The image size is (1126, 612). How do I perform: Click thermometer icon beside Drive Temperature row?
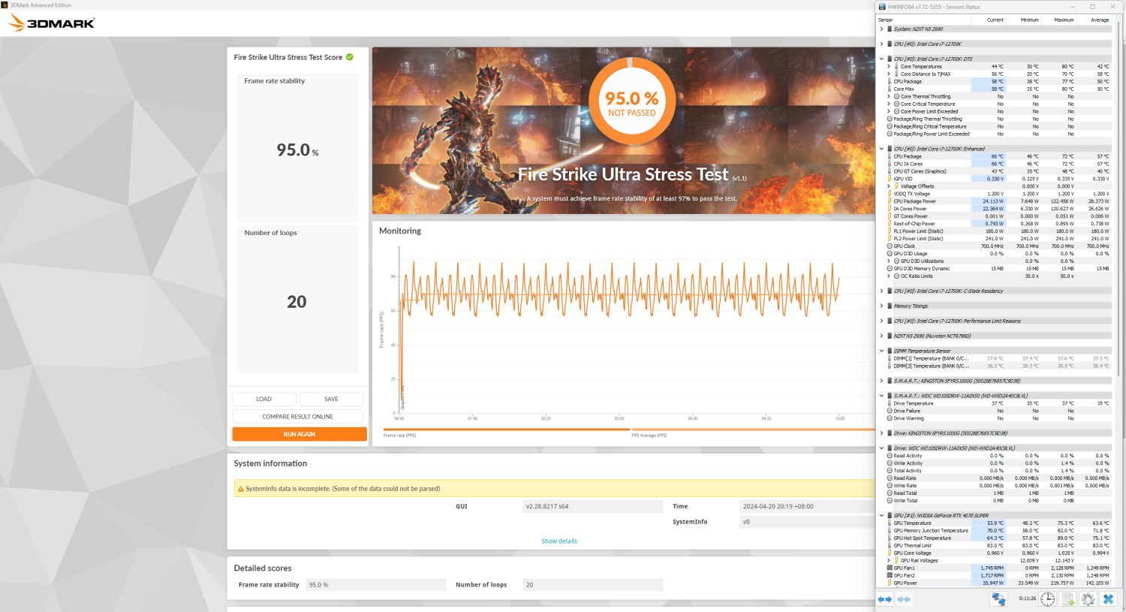[890, 403]
